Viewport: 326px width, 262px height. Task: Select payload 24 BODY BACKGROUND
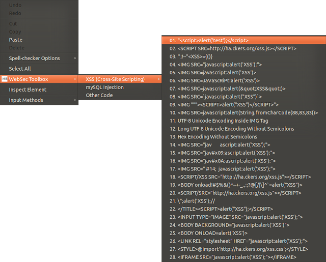tap(243, 225)
